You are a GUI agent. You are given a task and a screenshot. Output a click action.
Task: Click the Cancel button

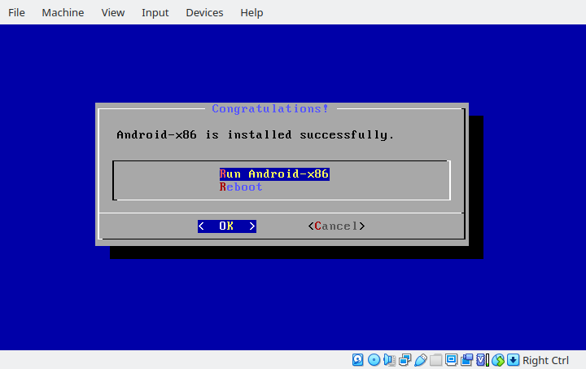[x=336, y=226]
